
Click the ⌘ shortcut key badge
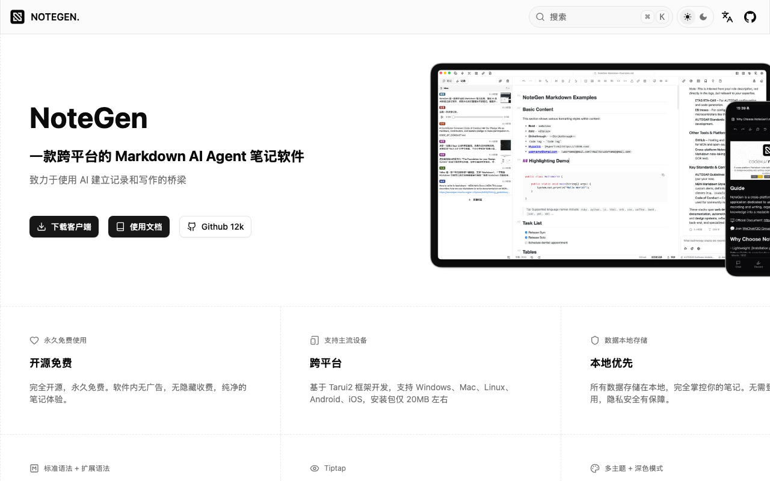(x=647, y=17)
